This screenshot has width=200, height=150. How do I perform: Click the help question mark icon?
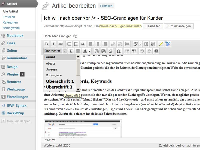(x=156, y=51)
